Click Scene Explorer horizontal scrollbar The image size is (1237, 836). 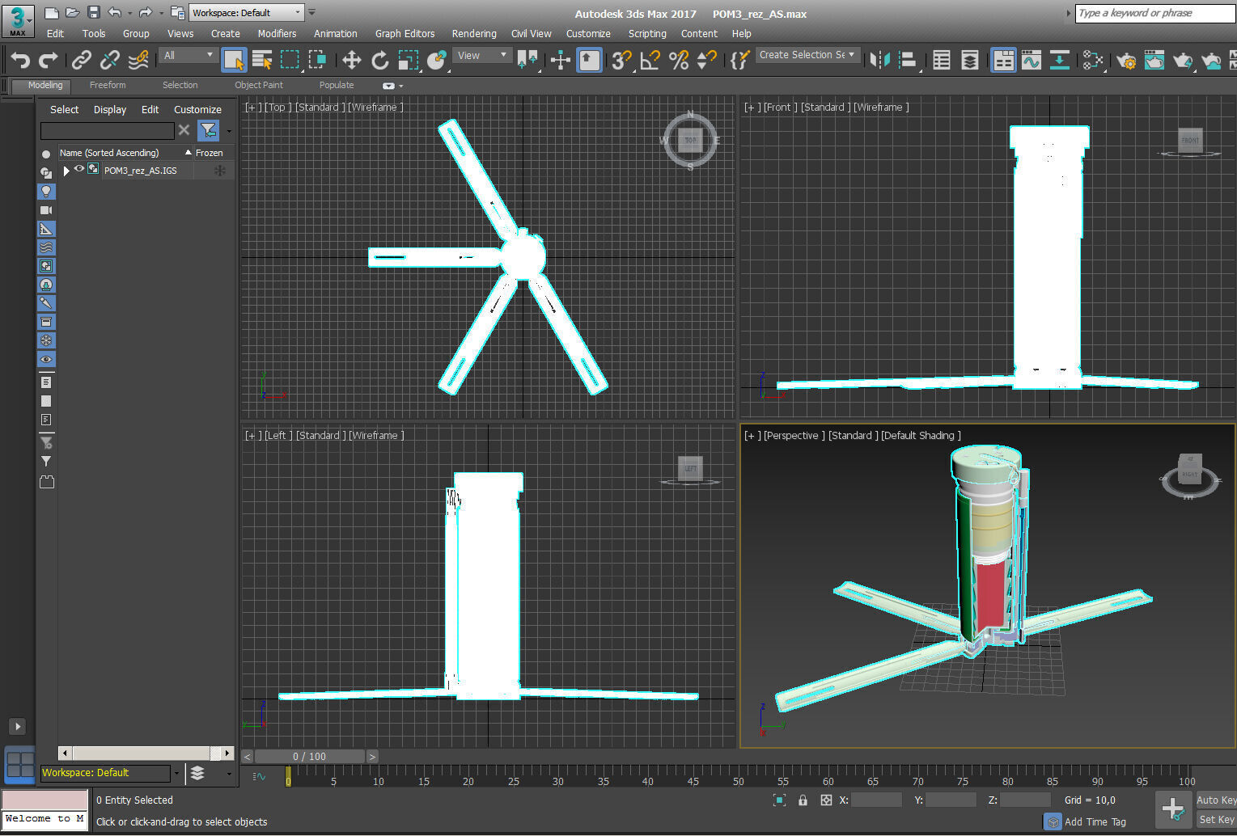(146, 754)
